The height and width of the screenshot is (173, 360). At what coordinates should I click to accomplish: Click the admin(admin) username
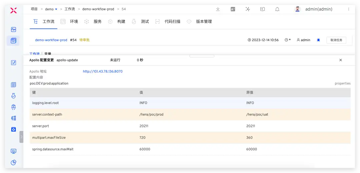point(319,9)
